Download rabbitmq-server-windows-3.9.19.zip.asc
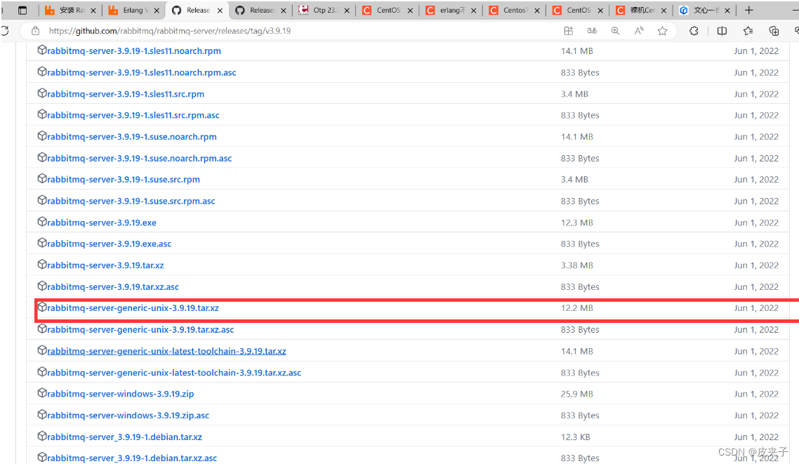The width and height of the screenshot is (799, 464). click(x=128, y=416)
